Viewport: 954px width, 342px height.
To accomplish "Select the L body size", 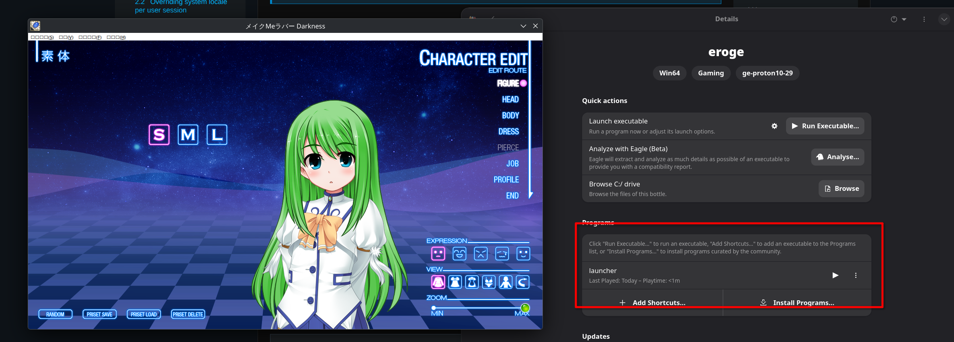I will coord(217,135).
